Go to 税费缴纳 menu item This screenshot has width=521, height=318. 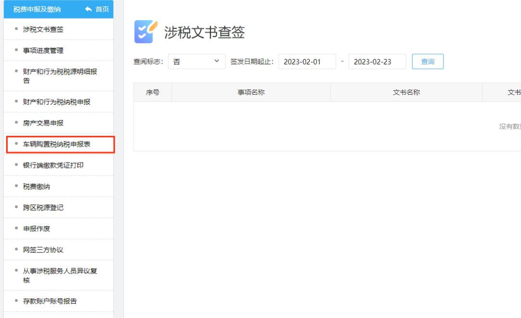pyautogui.click(x=37, y=186)
